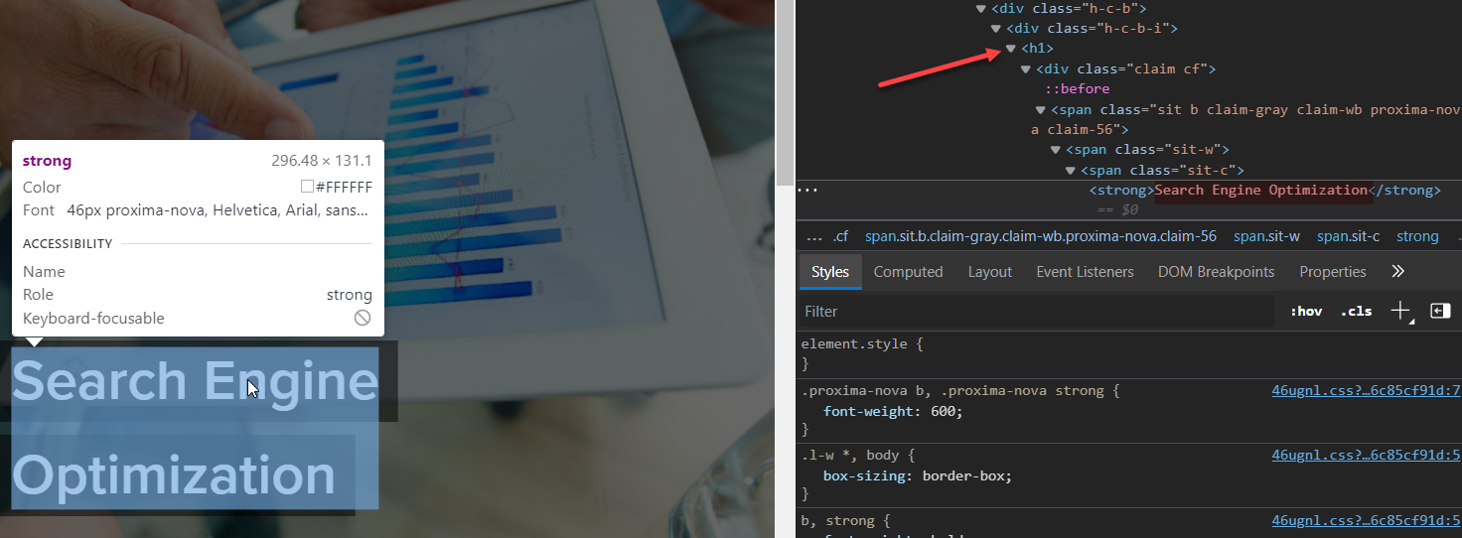Open the .cls class editor
The height and width of the screenshot is (538, 1462).
pyautogui.click(x=1356, y=311)
